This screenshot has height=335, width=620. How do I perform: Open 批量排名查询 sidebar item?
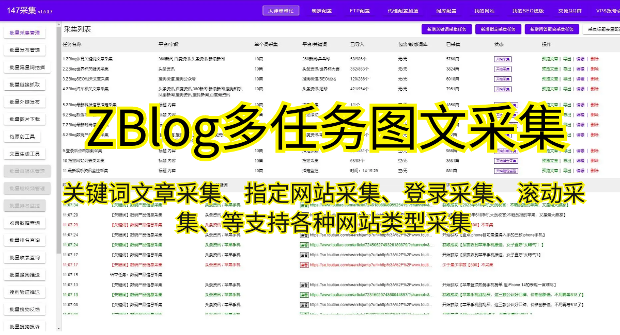tap(25, 240)
